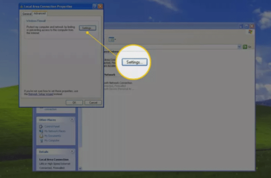Open Windows Firewall Settings button in dialog
This screenshot has height=178, width=271.
click(87, 28)
